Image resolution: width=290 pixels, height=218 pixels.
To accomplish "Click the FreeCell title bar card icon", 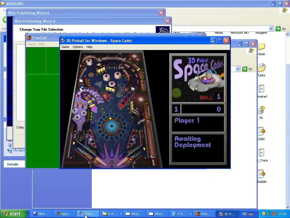I will coord(29,38).
